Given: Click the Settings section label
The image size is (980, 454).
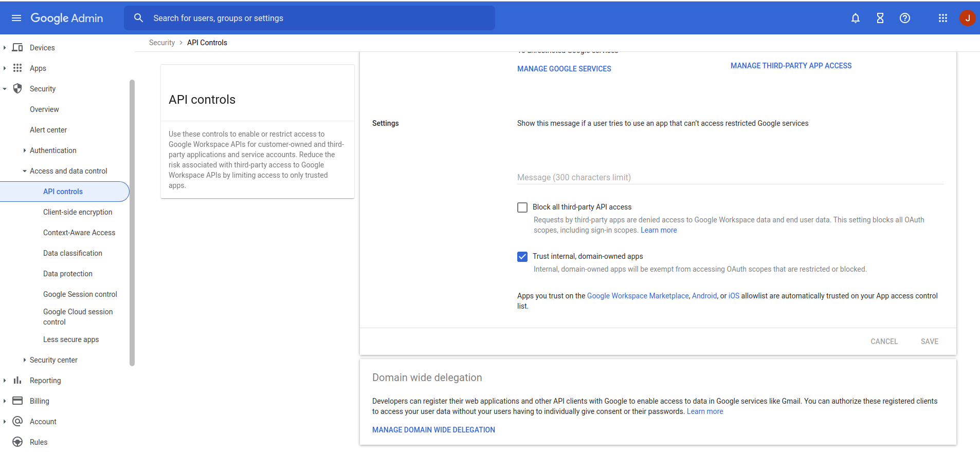Looking at the screenshot, I should (385, 123).
